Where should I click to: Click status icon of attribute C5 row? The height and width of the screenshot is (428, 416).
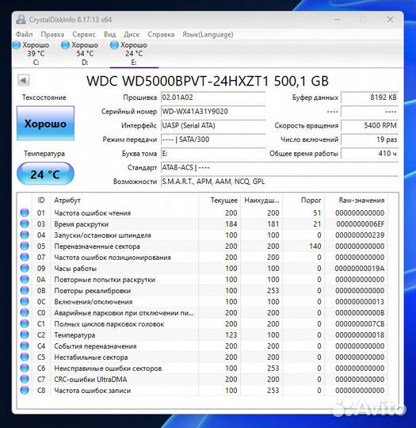click(x=25, y=357)
